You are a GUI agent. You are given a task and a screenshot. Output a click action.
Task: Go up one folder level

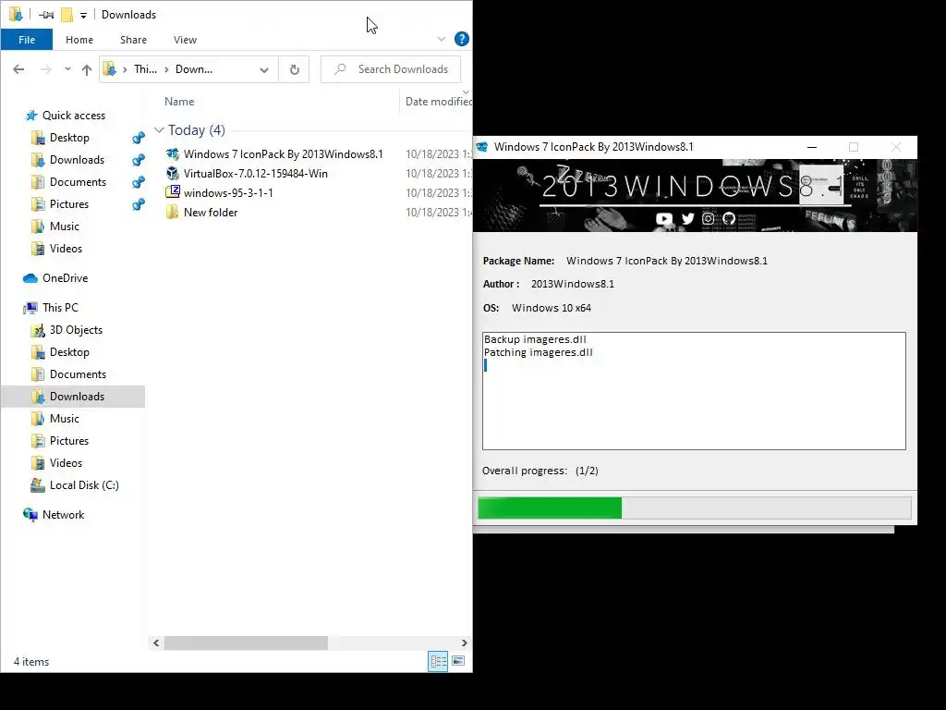(87, 69)
